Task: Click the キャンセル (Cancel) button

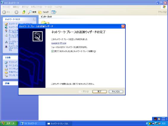Action: click(x=116, y=92)
